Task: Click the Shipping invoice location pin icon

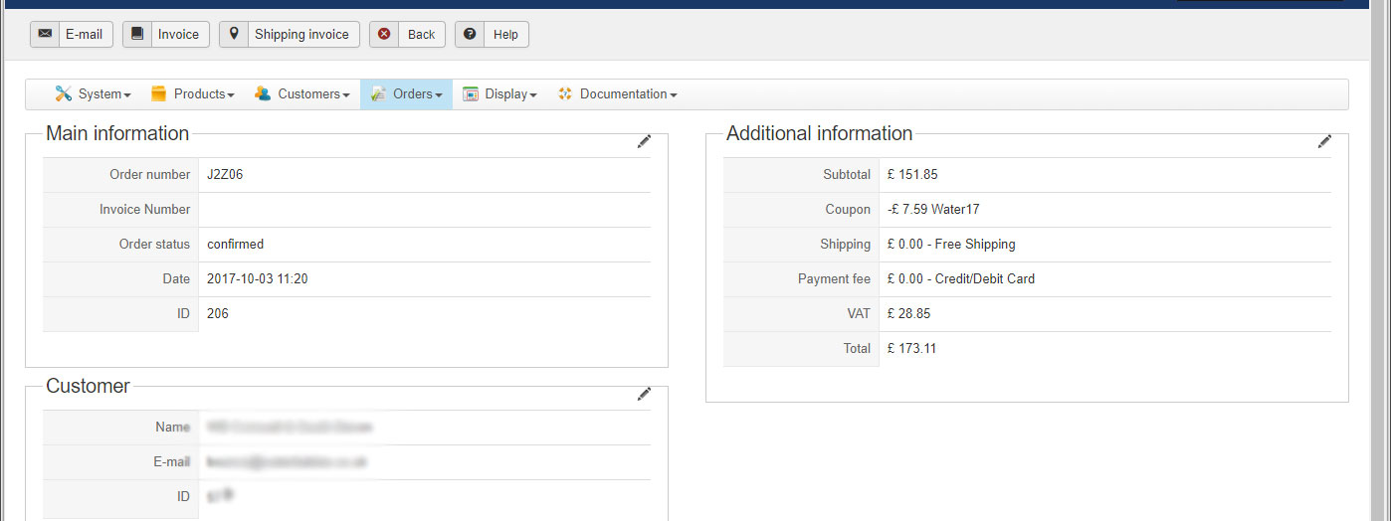Action: (234, 34)
